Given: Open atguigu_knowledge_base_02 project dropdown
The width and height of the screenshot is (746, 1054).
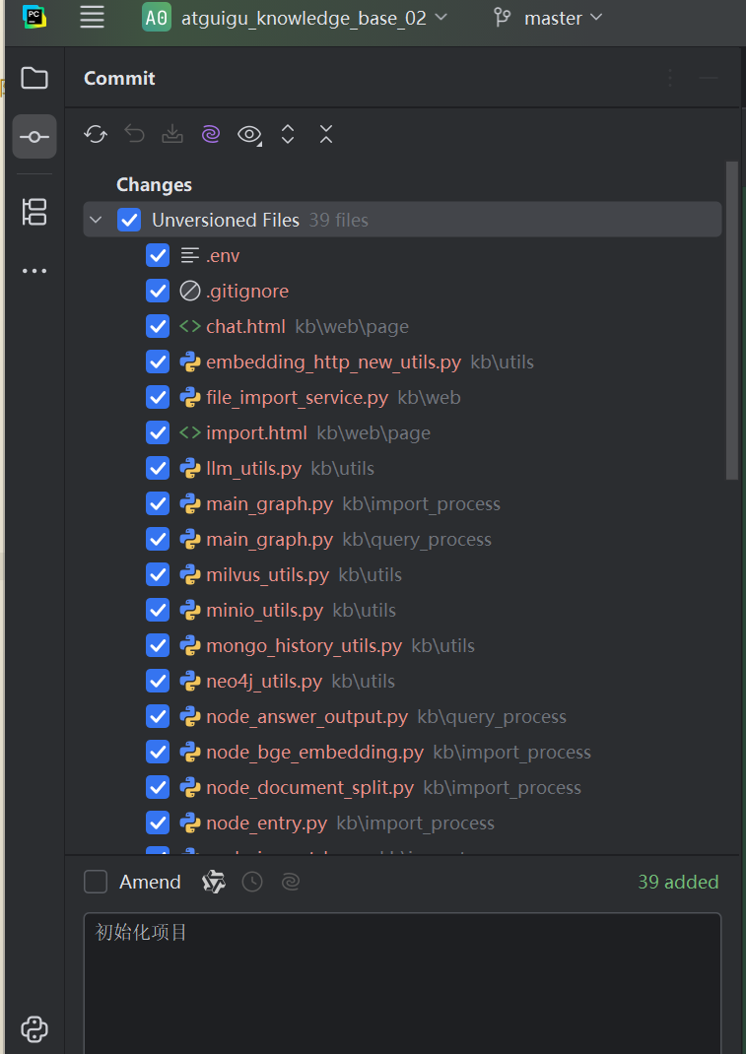Looking at the screenshot, I should tap(314, 18).
